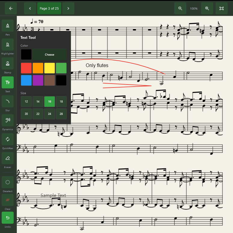Image resolution: width=233 pixels, height=233 pixels.
Task: Open the Dynamics tool
Action: click(x=8, y=120)
